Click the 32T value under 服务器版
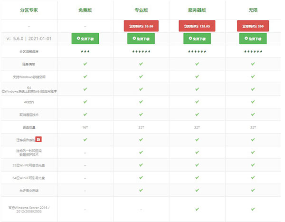Image resolution: width=285 pixels, height=222 pixels. 197,127
